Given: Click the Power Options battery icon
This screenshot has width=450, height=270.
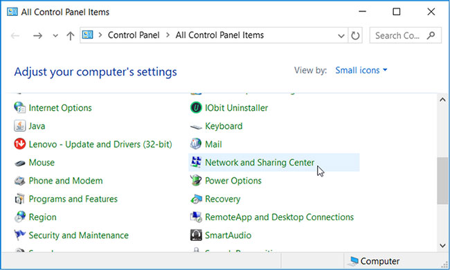Looking at the screenshot, I should point(196,181).
